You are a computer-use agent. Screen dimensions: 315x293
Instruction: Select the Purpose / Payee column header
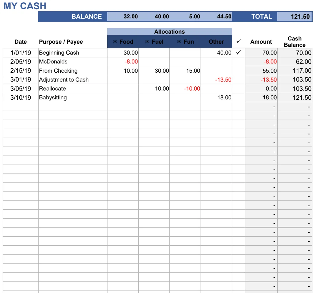coord(61,42)
